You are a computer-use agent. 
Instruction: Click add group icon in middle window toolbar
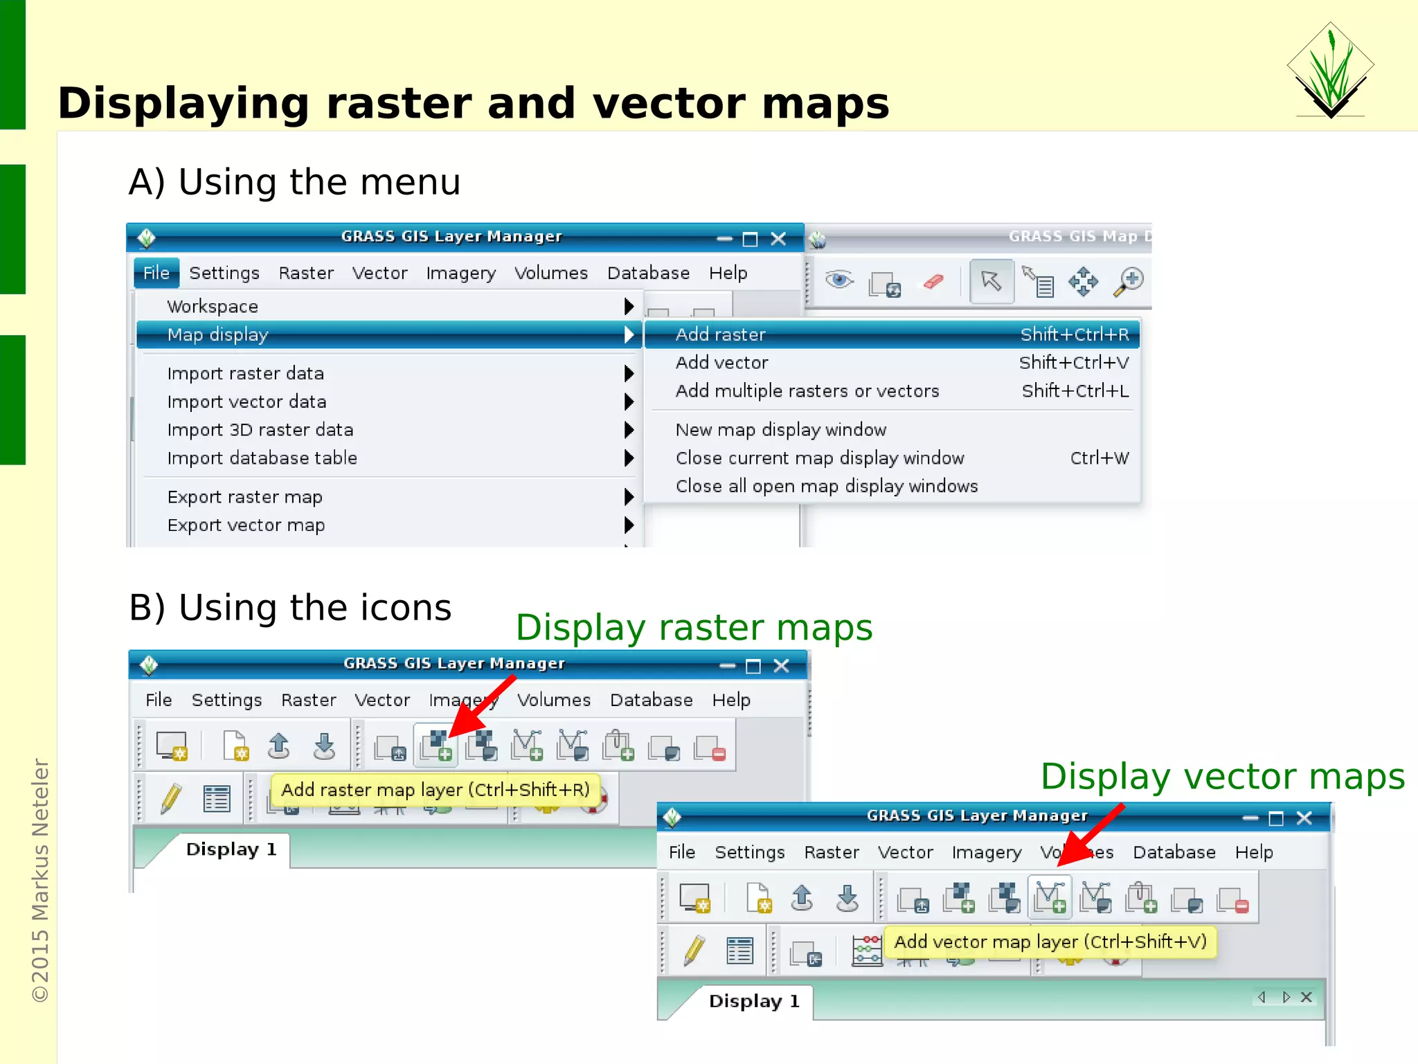(618, 746)
